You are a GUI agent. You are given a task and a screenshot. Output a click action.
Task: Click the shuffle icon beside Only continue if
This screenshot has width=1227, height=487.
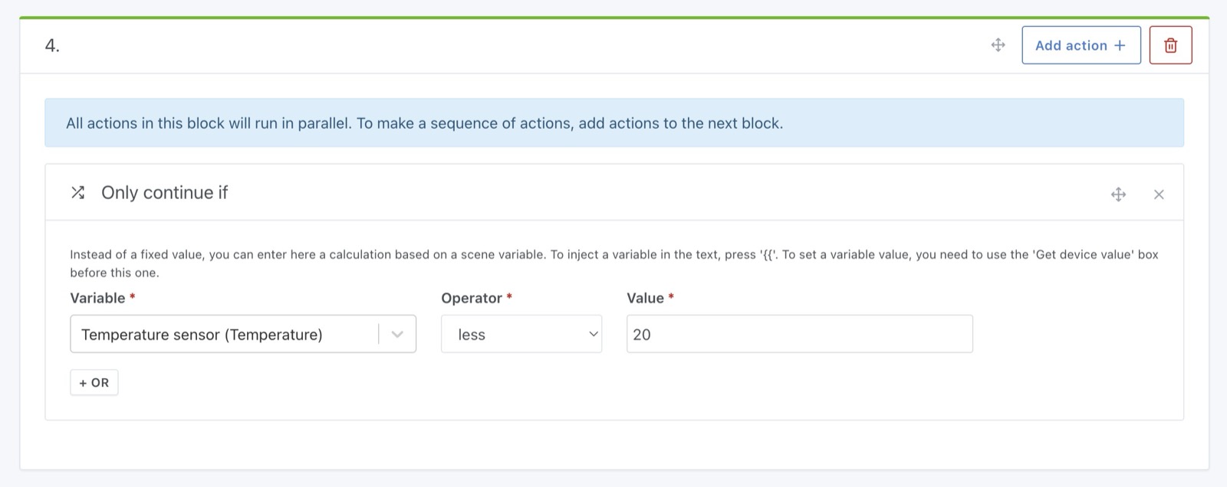pyautogui.click(x=77, y=193)
